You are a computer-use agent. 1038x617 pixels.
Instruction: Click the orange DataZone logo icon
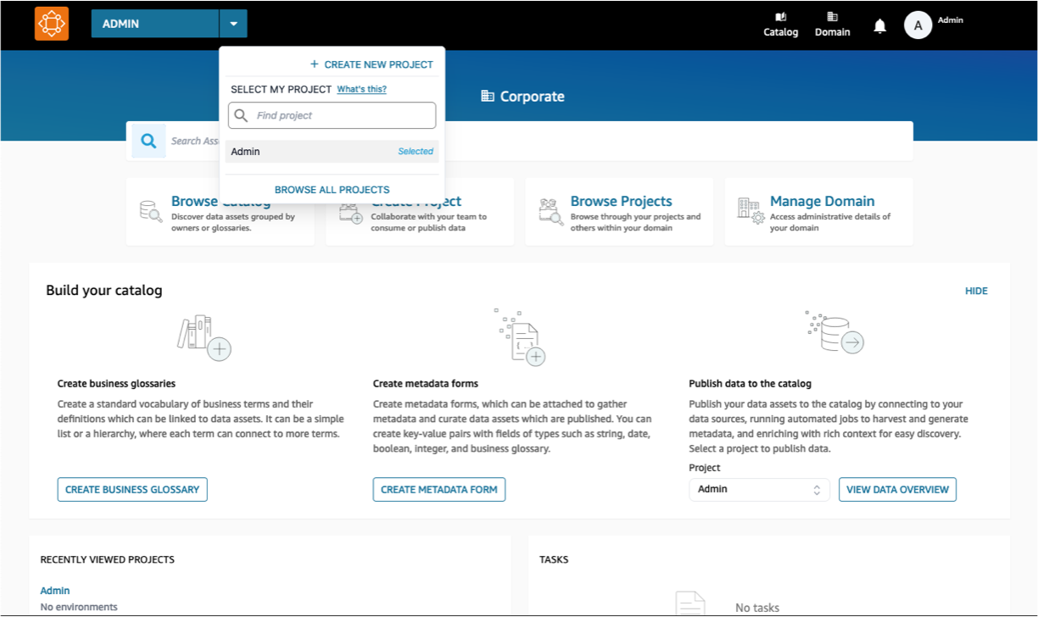pyautogui.click(x=52, y=24)
